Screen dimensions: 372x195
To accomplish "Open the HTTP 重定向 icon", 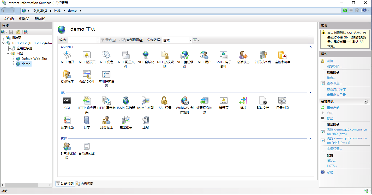I will (106, 103).
